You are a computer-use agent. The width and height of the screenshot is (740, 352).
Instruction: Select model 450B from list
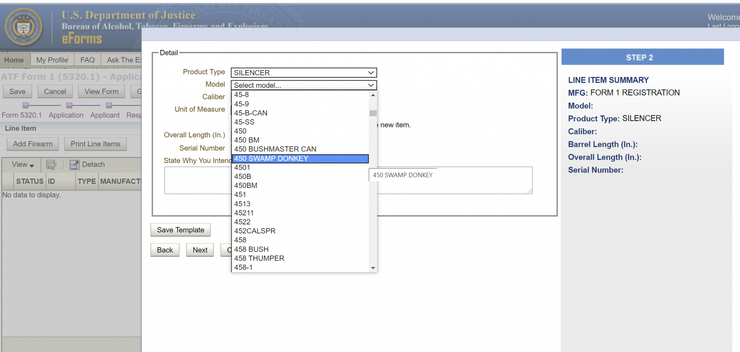click(300, 177)
